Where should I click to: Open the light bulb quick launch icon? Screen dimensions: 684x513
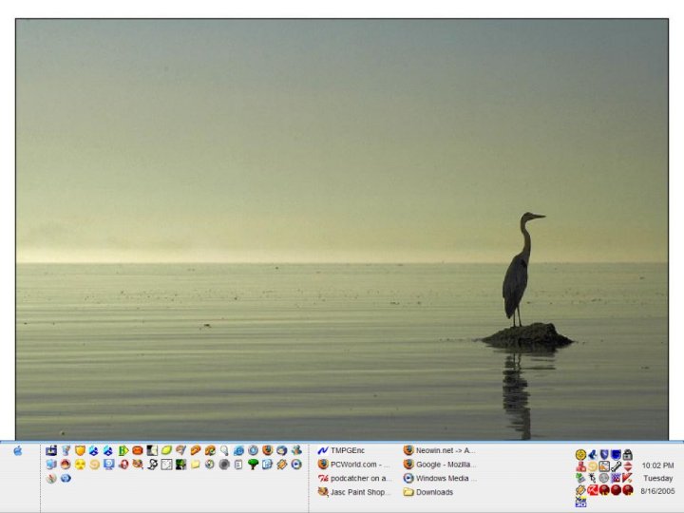[x=224, y=450]
